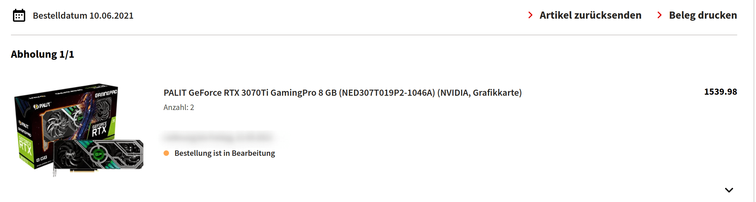756x202 pixels.
Task: Open the Beleg drucken link
Action: coord(703,15)
